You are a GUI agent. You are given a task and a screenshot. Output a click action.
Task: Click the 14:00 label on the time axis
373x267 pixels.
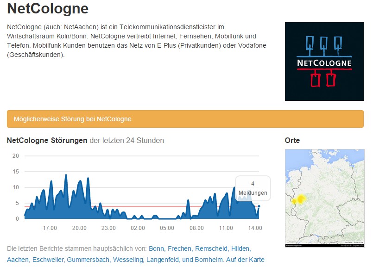click(255, 228)
